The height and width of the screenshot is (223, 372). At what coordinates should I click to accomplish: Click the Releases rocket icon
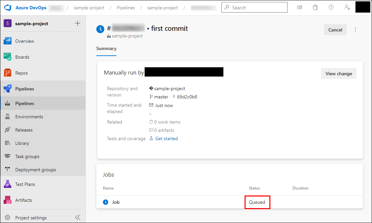tap(8, 130)
